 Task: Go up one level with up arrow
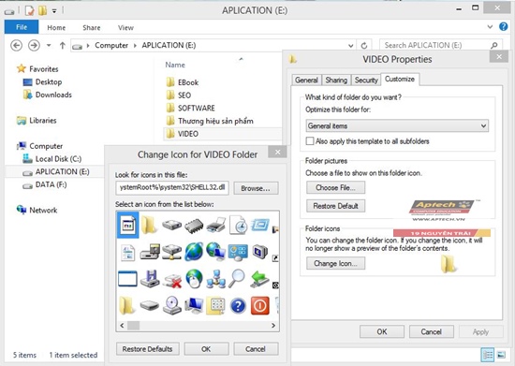pos(63,45)
